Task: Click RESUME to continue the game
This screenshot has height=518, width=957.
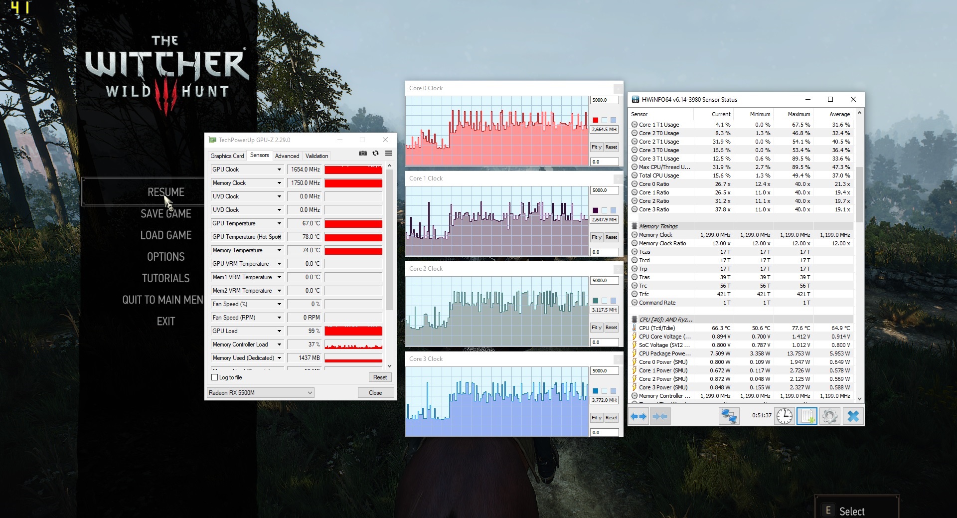Action: (166, 192)
